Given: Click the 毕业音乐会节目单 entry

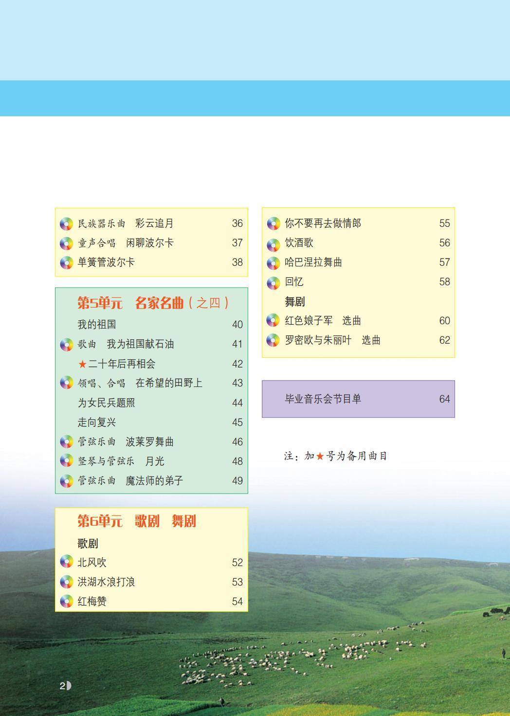Looking at the screenshot, I should pos(323,399).
